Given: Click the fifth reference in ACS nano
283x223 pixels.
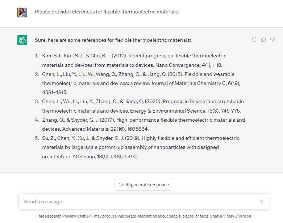Looking at the screenshot, I should (141, 147).
